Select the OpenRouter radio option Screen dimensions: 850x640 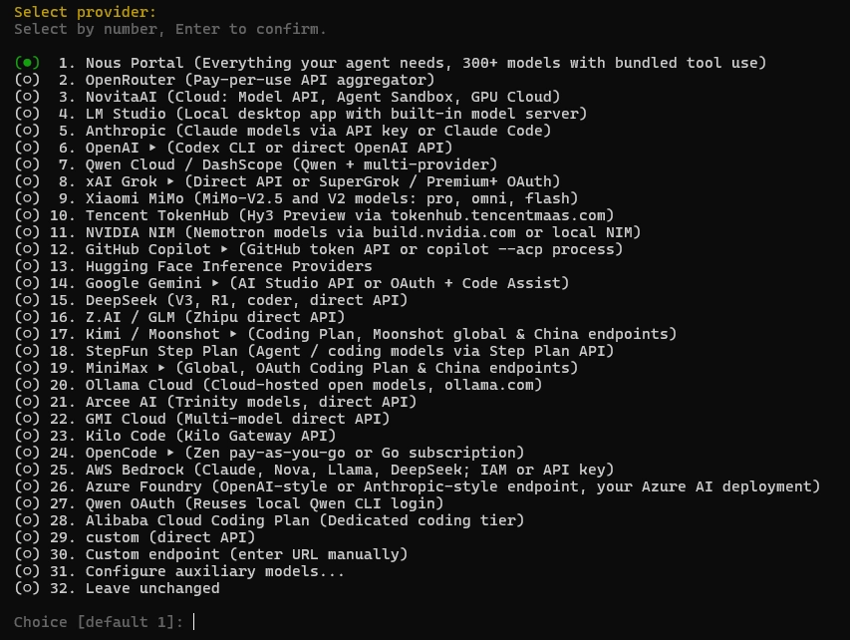pos(27,80)
